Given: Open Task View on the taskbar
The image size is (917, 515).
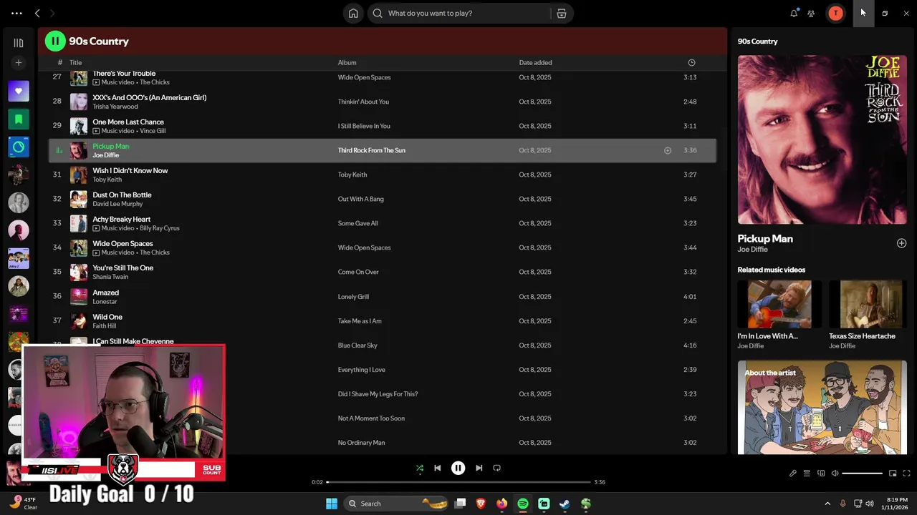Looking at the screenshot, I should (x=461, y=504).
